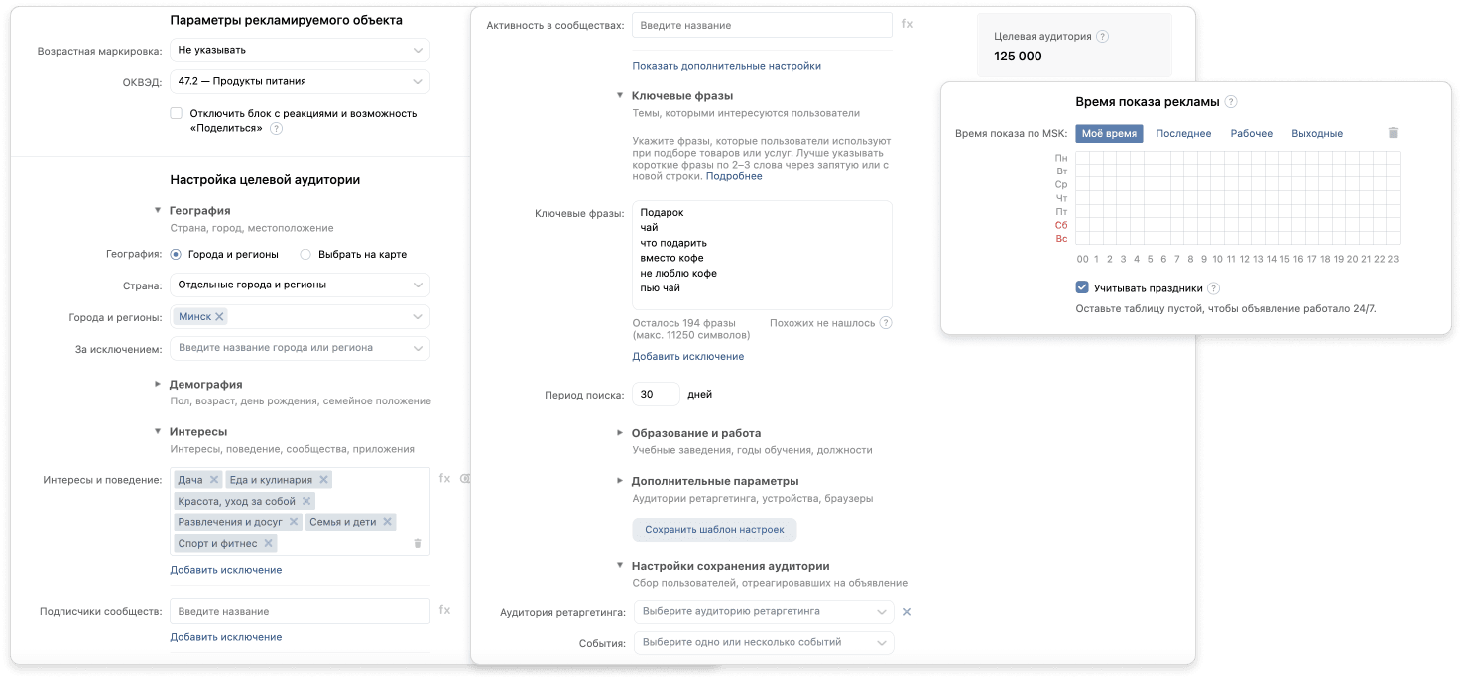1462x685 pixels.
Task: Click help icon beside Время показа рекламы
Action: (x=1231, y=102)
